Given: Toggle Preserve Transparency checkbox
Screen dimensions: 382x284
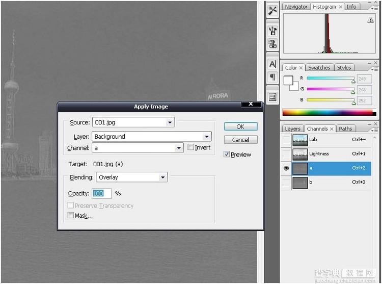Looking at the screenshot, I should pyautogui.click(x=71, y=205).
